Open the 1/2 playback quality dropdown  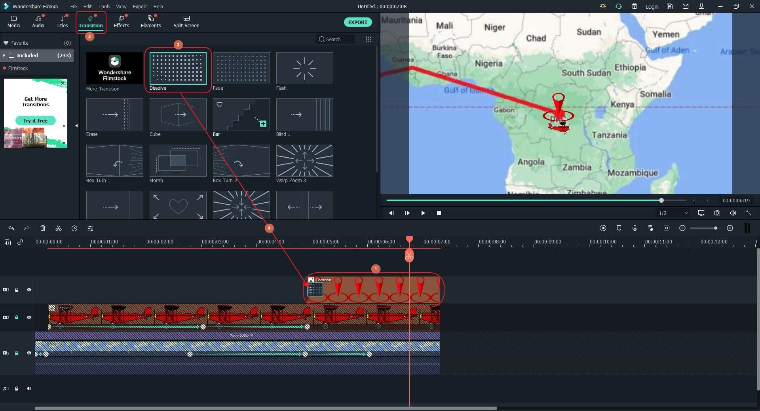pyautogui.click(x=672, y=213)
